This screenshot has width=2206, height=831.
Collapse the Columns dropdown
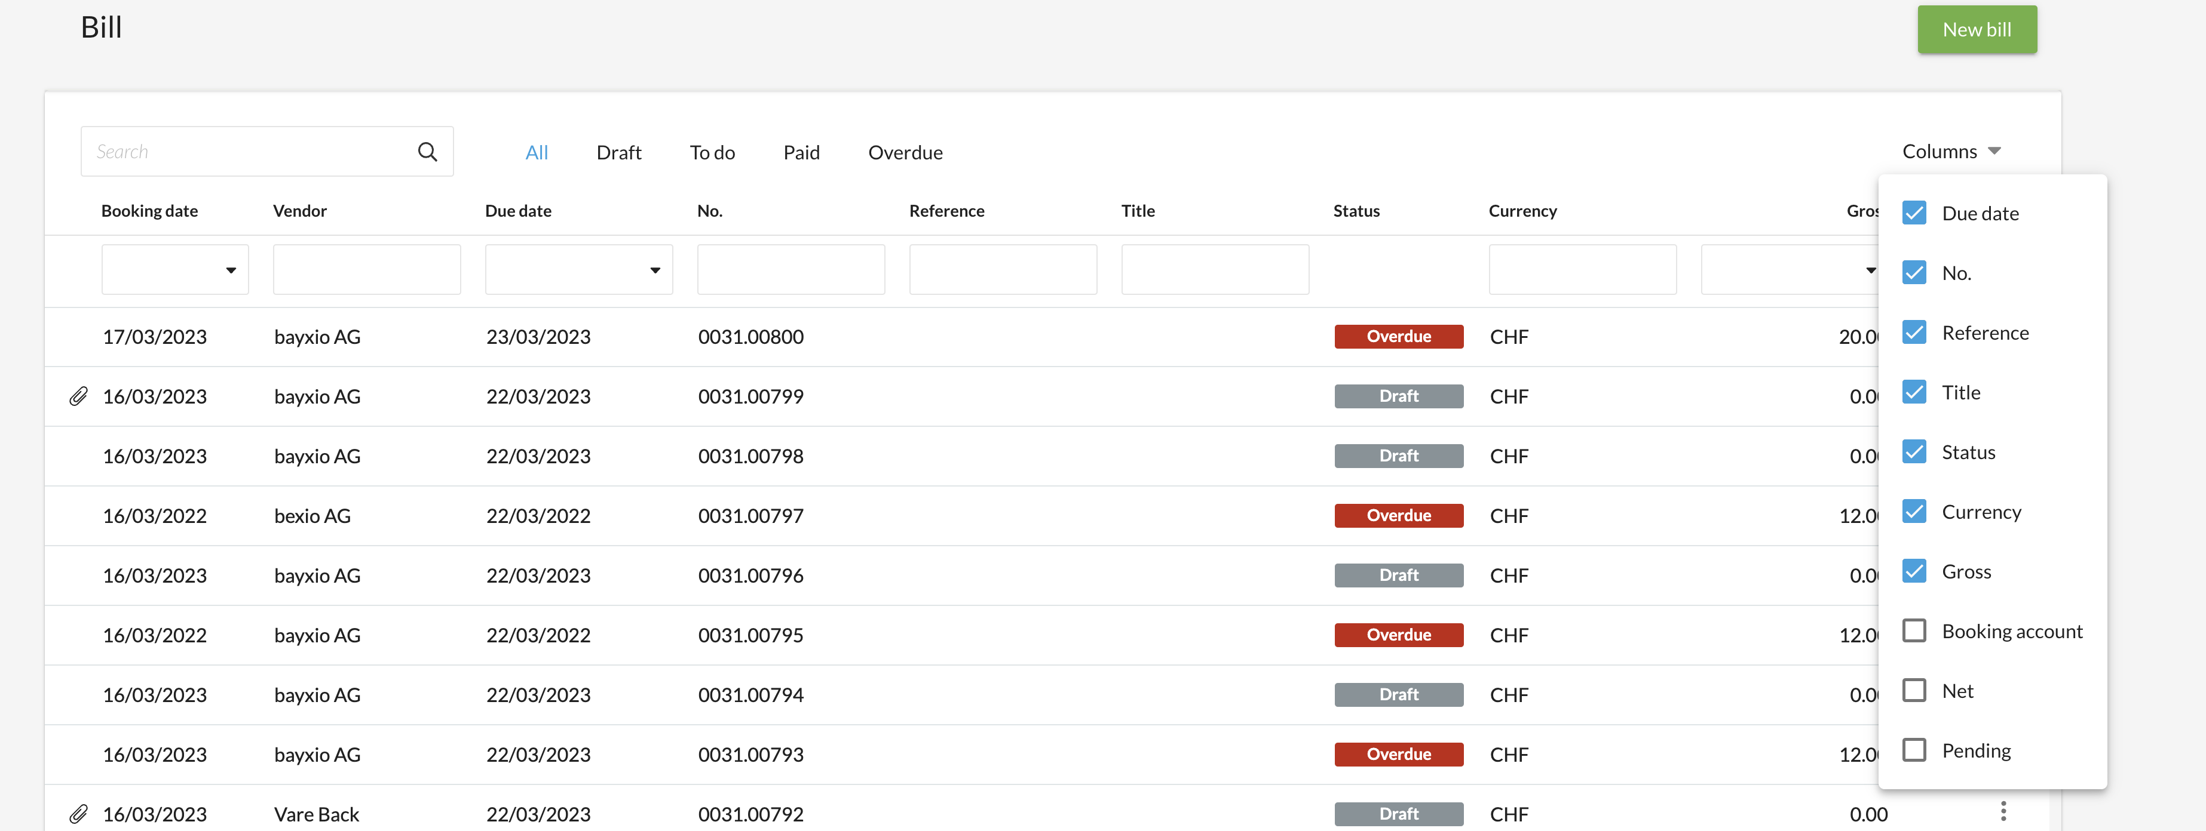[1951, 152]
